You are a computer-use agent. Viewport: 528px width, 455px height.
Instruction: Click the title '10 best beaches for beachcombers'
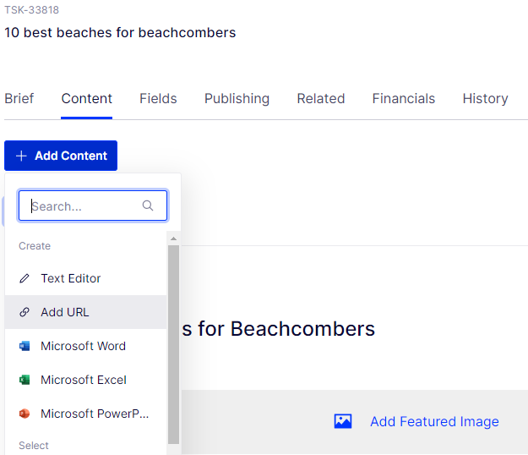pyautogui.click(x=120, y=33)
